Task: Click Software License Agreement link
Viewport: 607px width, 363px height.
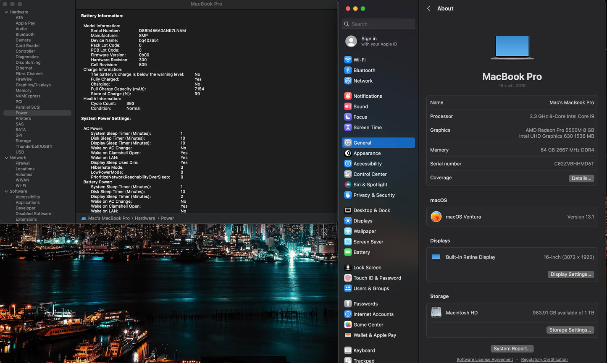Action: click(484, 360)
